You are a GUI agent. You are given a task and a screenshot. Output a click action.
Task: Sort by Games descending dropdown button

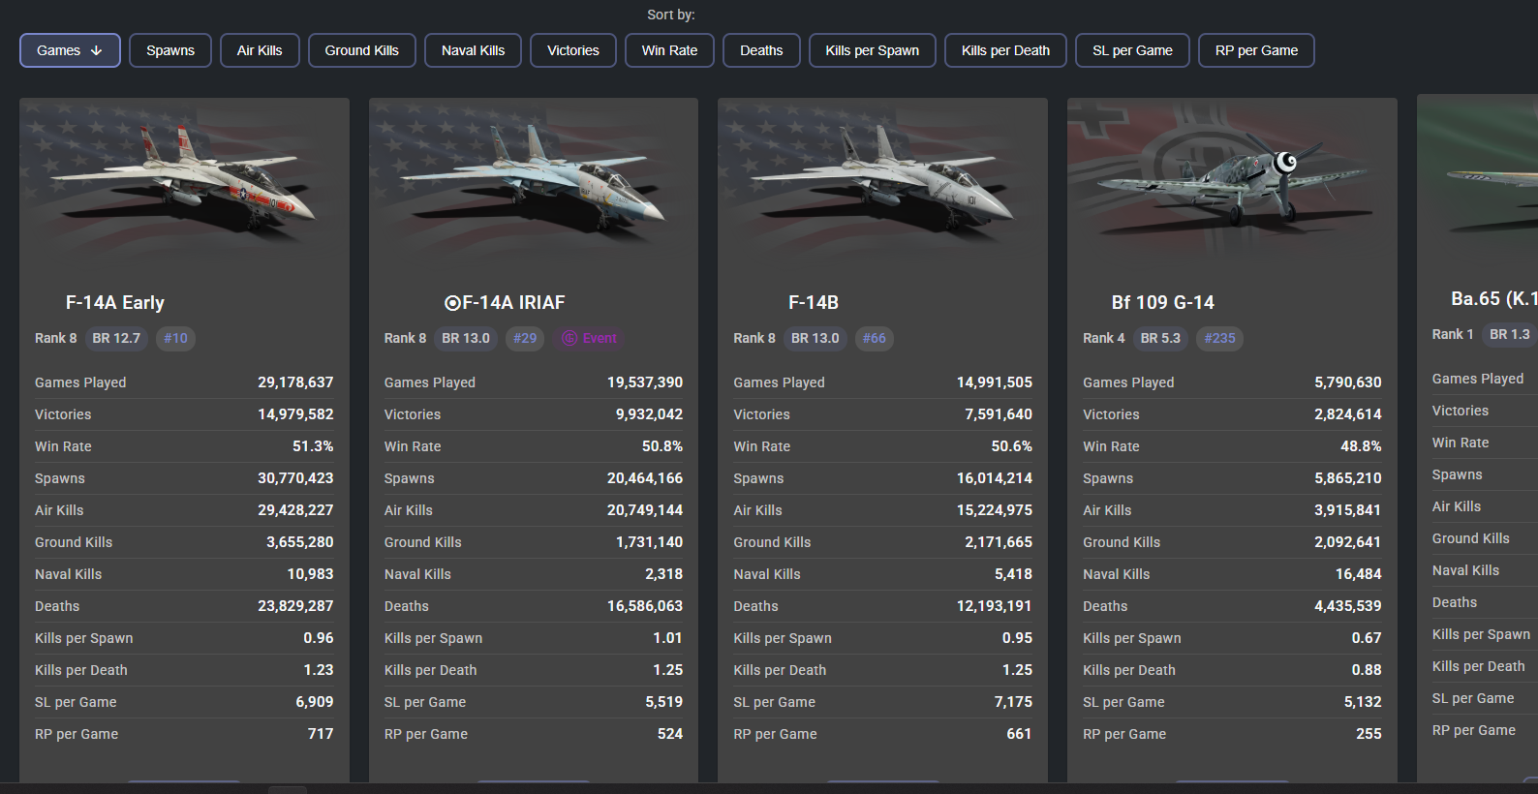pyautogui.click(x=70, y=50)
